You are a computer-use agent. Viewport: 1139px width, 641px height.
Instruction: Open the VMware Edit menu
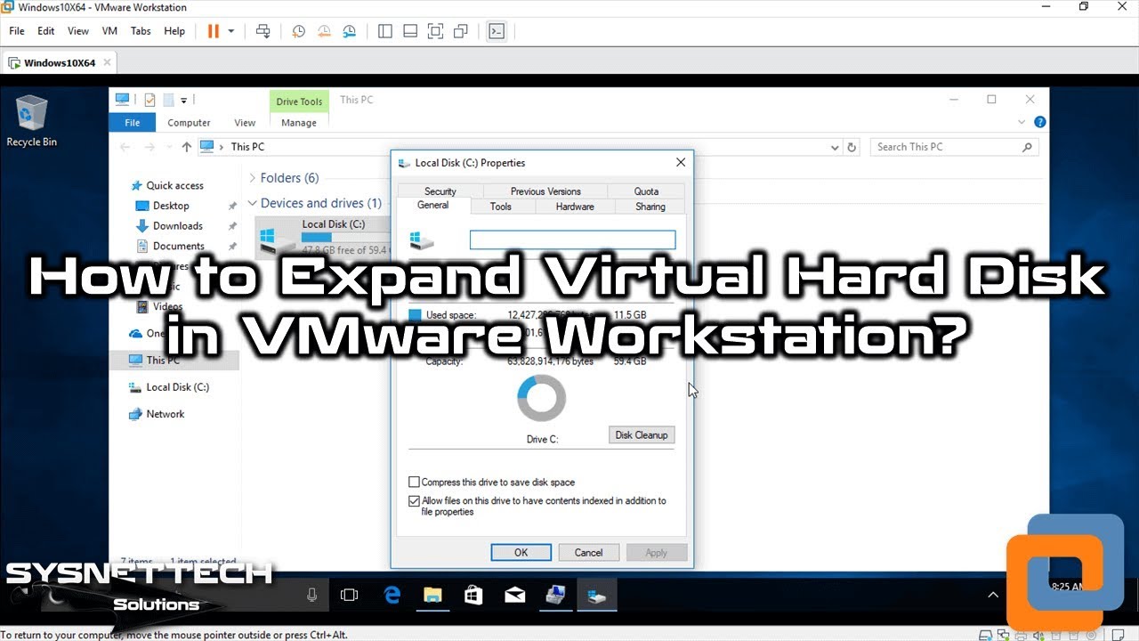46,30
